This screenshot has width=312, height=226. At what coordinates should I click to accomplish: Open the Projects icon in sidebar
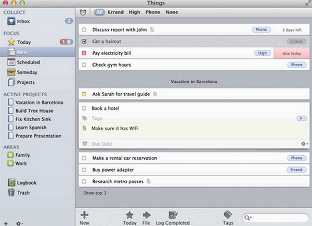pyautogui.click(x=11, y=82)
